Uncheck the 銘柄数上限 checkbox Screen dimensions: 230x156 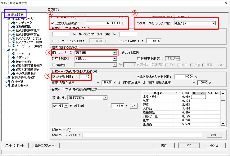(x=54, y=77)
